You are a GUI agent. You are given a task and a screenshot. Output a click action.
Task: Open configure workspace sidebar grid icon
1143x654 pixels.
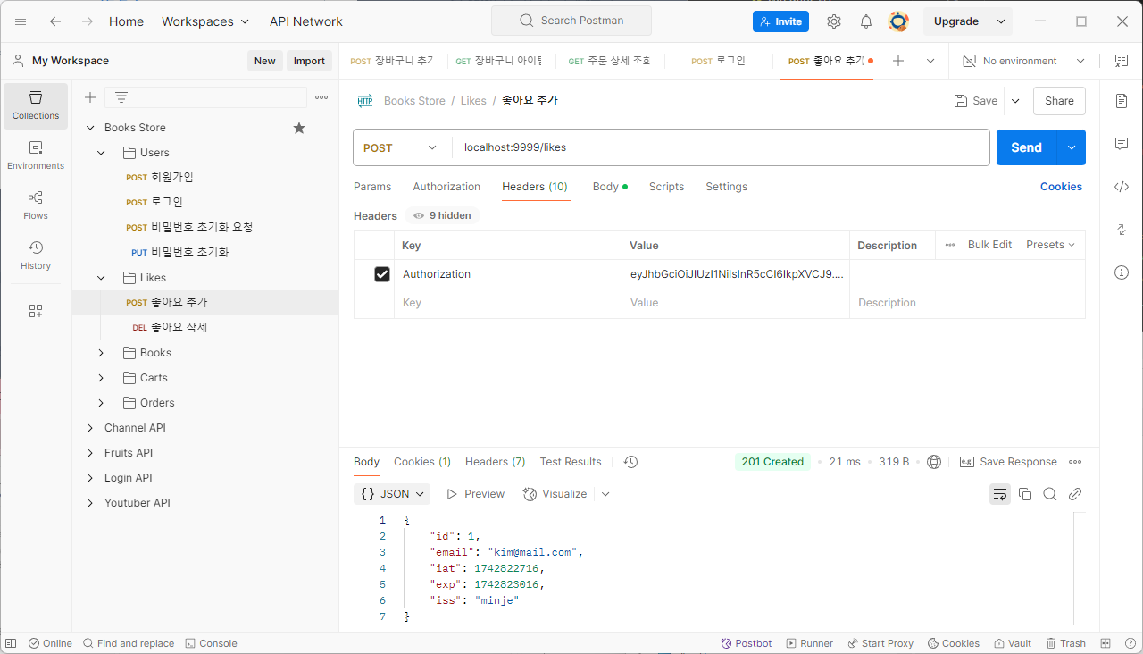point(36,311)
